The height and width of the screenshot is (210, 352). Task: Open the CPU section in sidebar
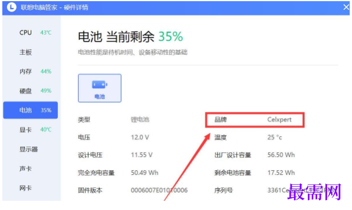(x=30, y=33)
